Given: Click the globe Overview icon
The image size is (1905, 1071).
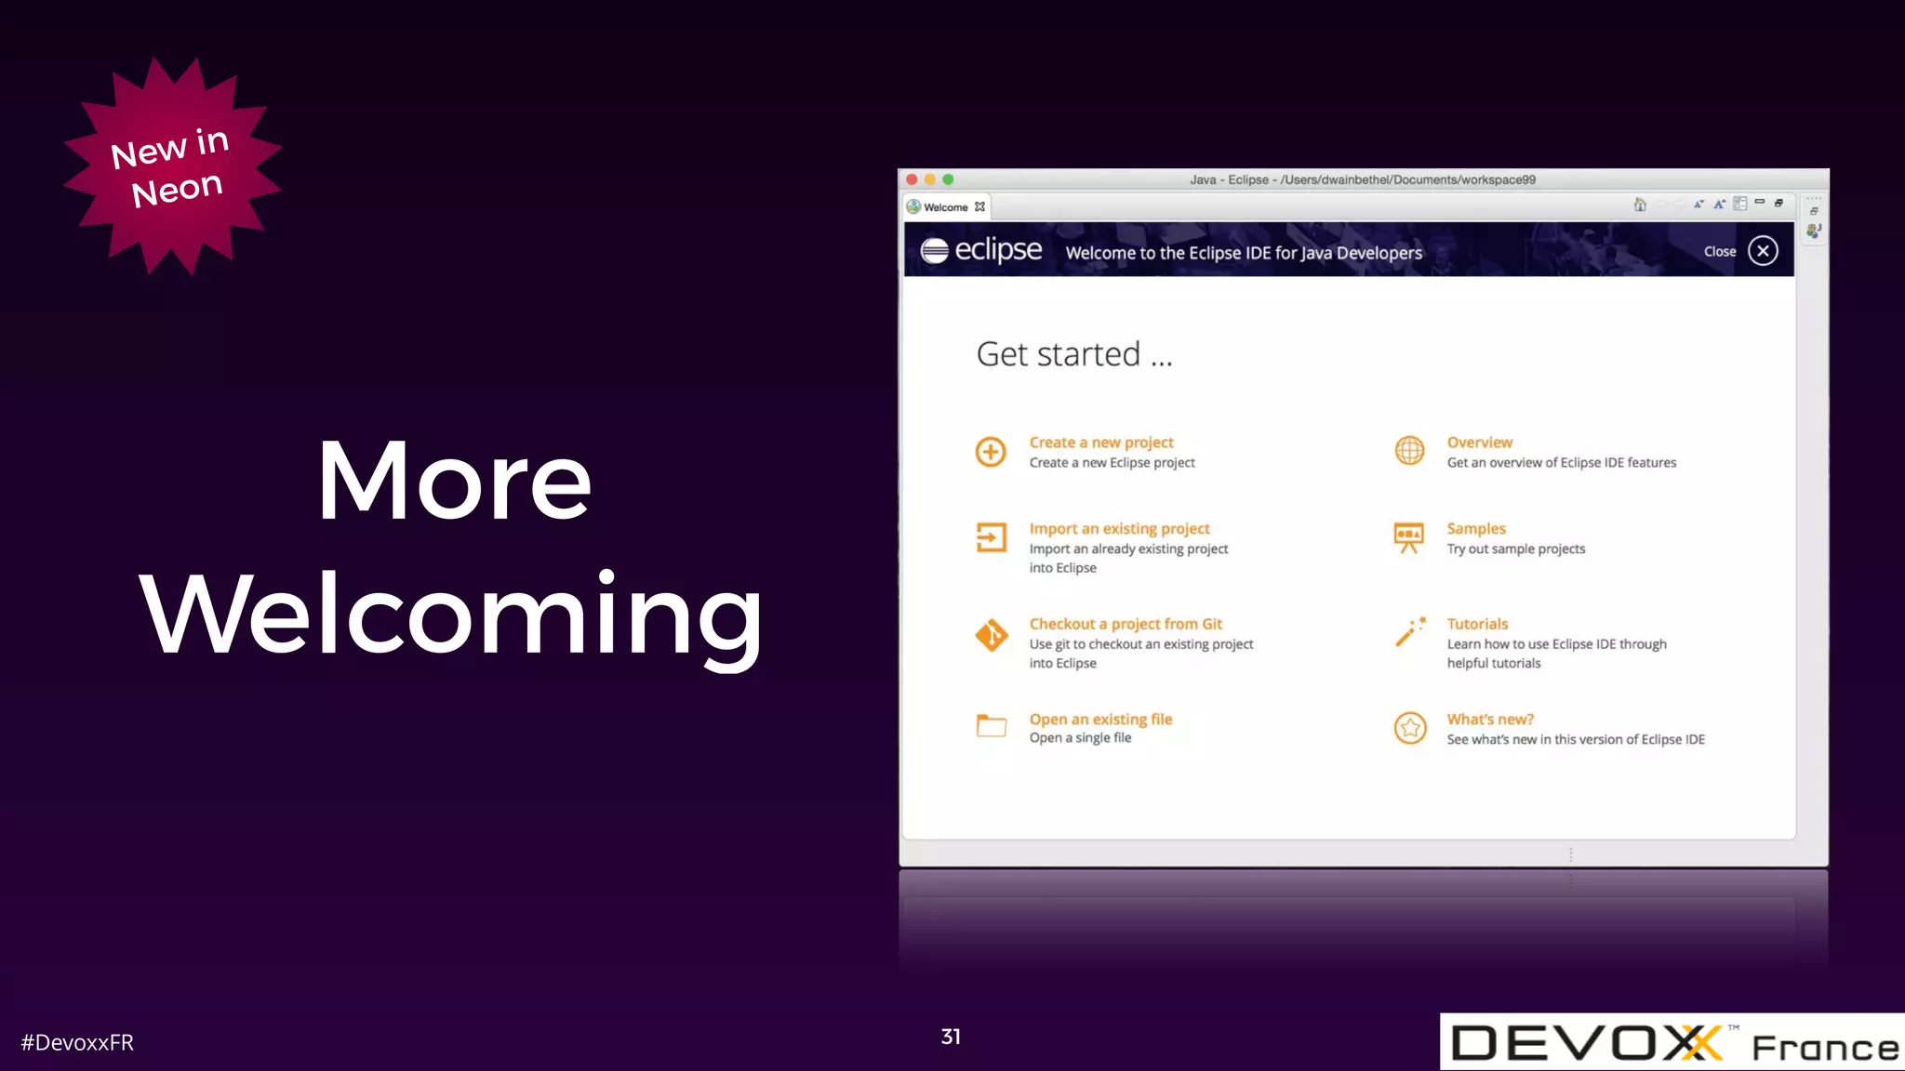Looking at the screenshot, I should pyautogui.click(x=1409, y=451).
